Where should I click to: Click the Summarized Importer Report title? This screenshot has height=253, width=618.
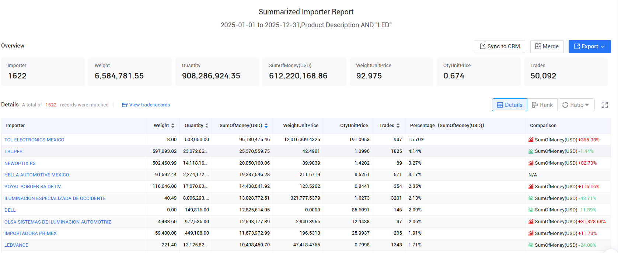point(306,12)
